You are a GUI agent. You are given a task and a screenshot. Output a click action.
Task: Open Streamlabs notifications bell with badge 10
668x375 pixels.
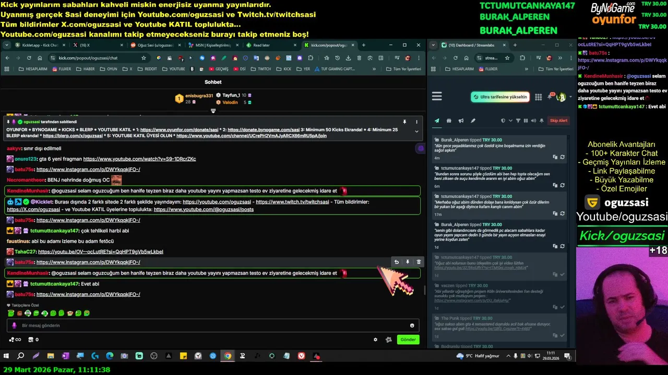[550, 96]
